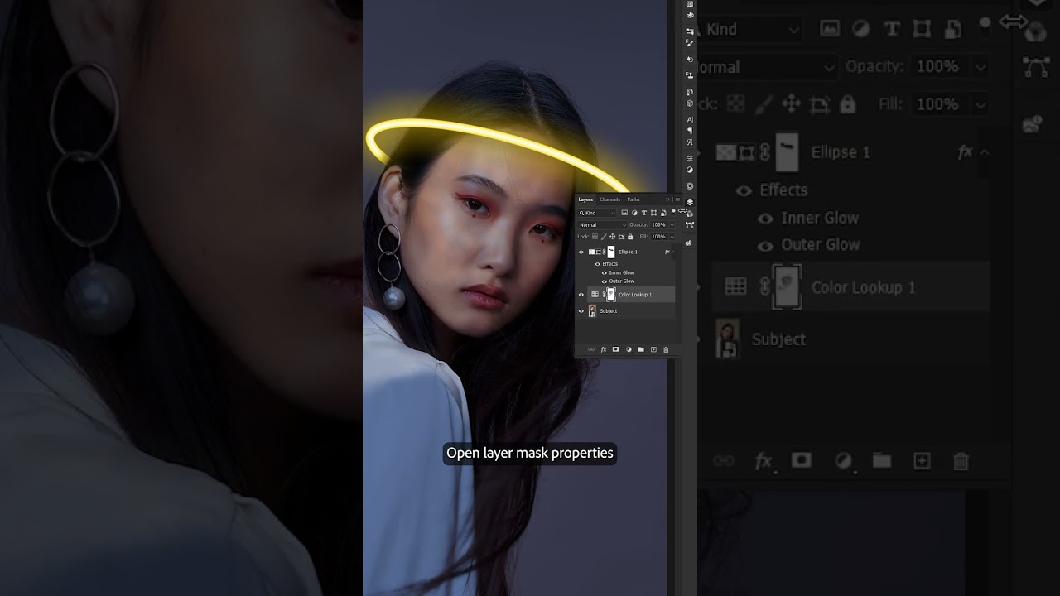This screenshot has width=1060, height=596.
Task: Open the Glyphs panel icon in dock
Action: (690, 142)
